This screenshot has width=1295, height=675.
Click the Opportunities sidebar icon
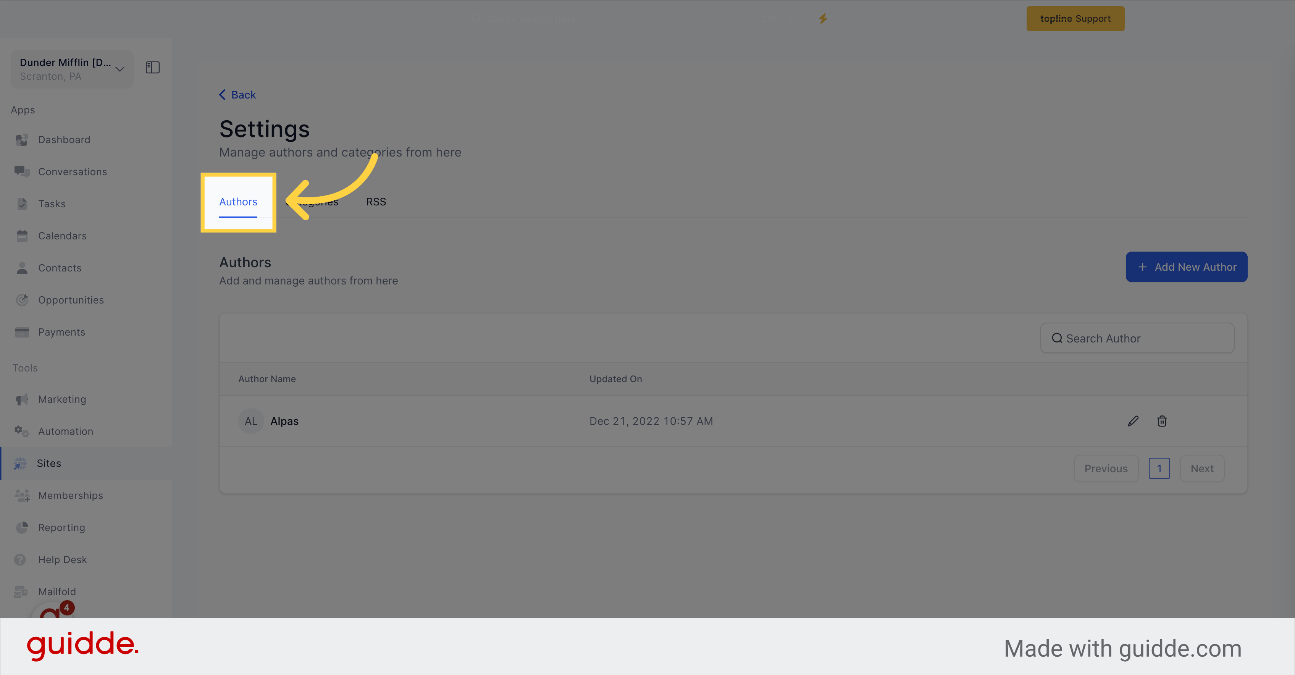pos(22,299)
